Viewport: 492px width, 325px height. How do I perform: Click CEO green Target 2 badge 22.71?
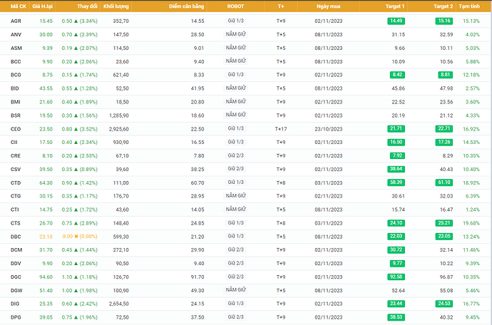point(444,129)
